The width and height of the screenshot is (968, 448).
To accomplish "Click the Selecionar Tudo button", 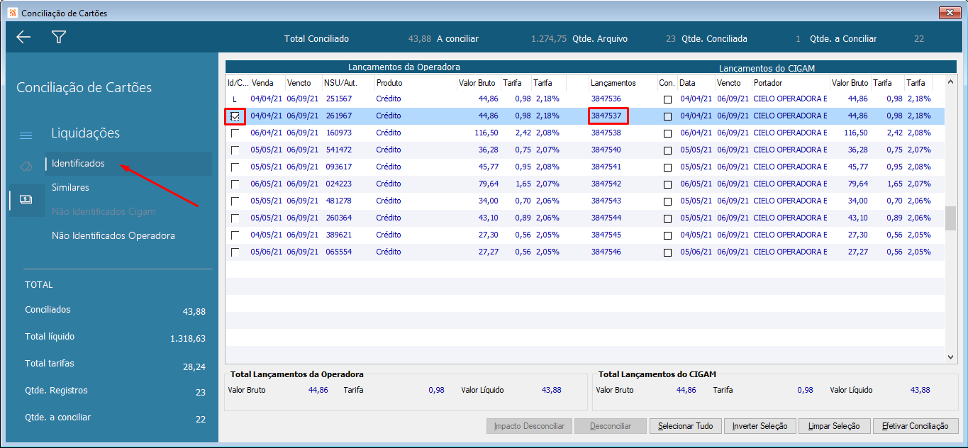I will coord(685,426).
